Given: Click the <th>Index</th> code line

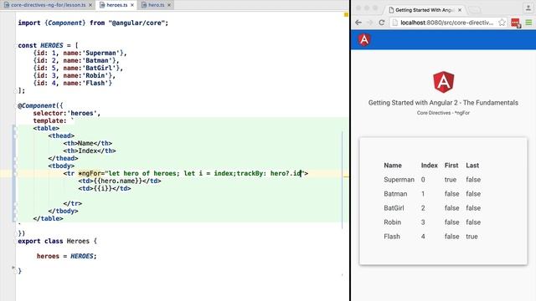Looking at the screenshot, I should coord(90,150).
